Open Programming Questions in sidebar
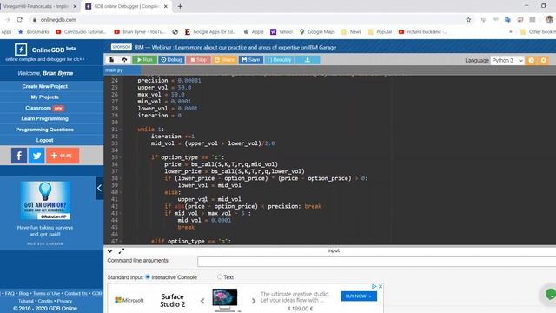The width and height of the screenshot is (556, 313). (44, 130)
